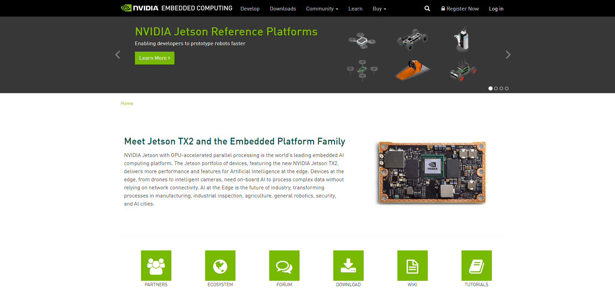Open the search magnifier icon
The image size is (615, 296).
coord(427,8)
